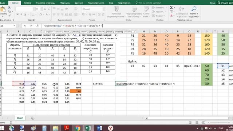Toggle center horizontal alignment

(x=58, y=15)
